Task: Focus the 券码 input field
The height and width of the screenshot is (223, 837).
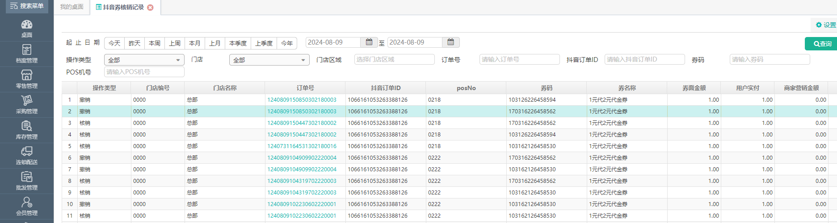Action: (770, 59)
